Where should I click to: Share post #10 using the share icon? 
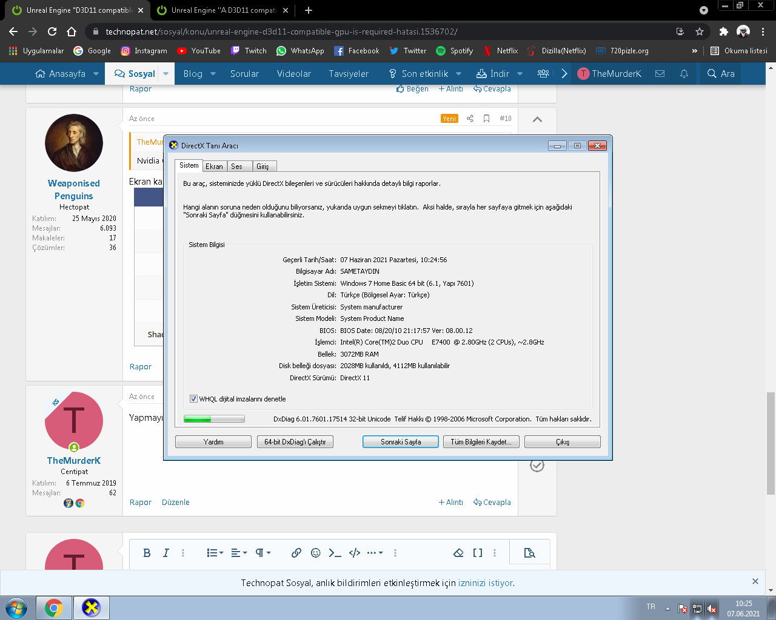point(470,119)
